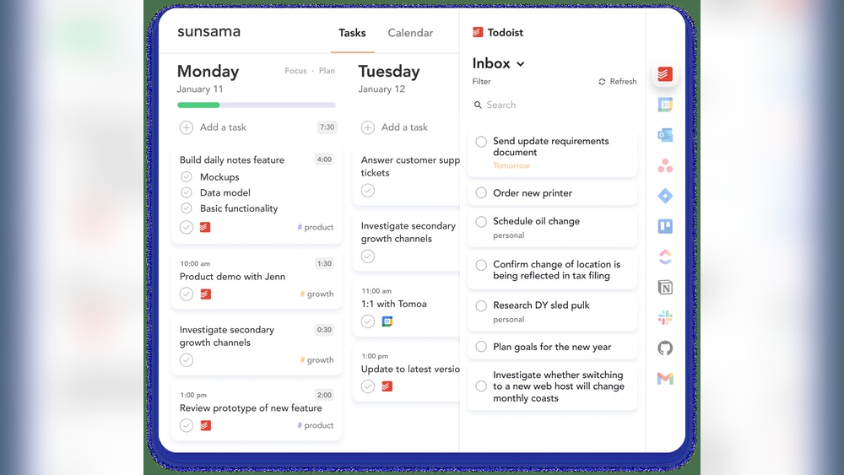Click the Focus mode link for Monday
This screenshot has width=844, height=475.
[x=295, y=71]
